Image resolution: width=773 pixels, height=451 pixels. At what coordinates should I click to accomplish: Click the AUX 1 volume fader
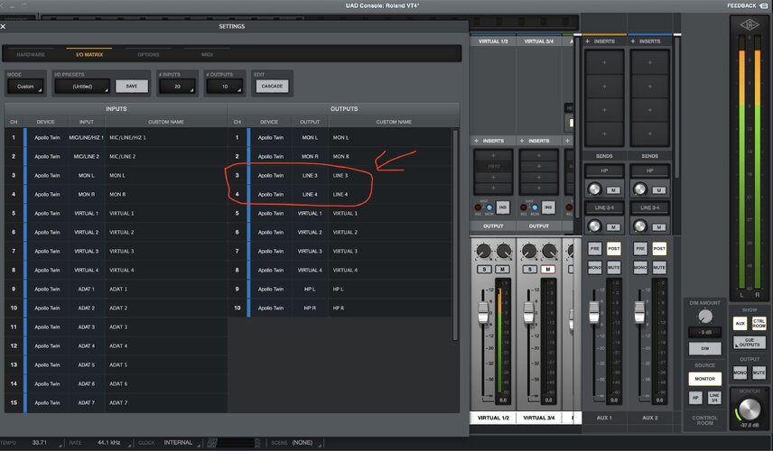pyautogui.click(x=594, y=312)
